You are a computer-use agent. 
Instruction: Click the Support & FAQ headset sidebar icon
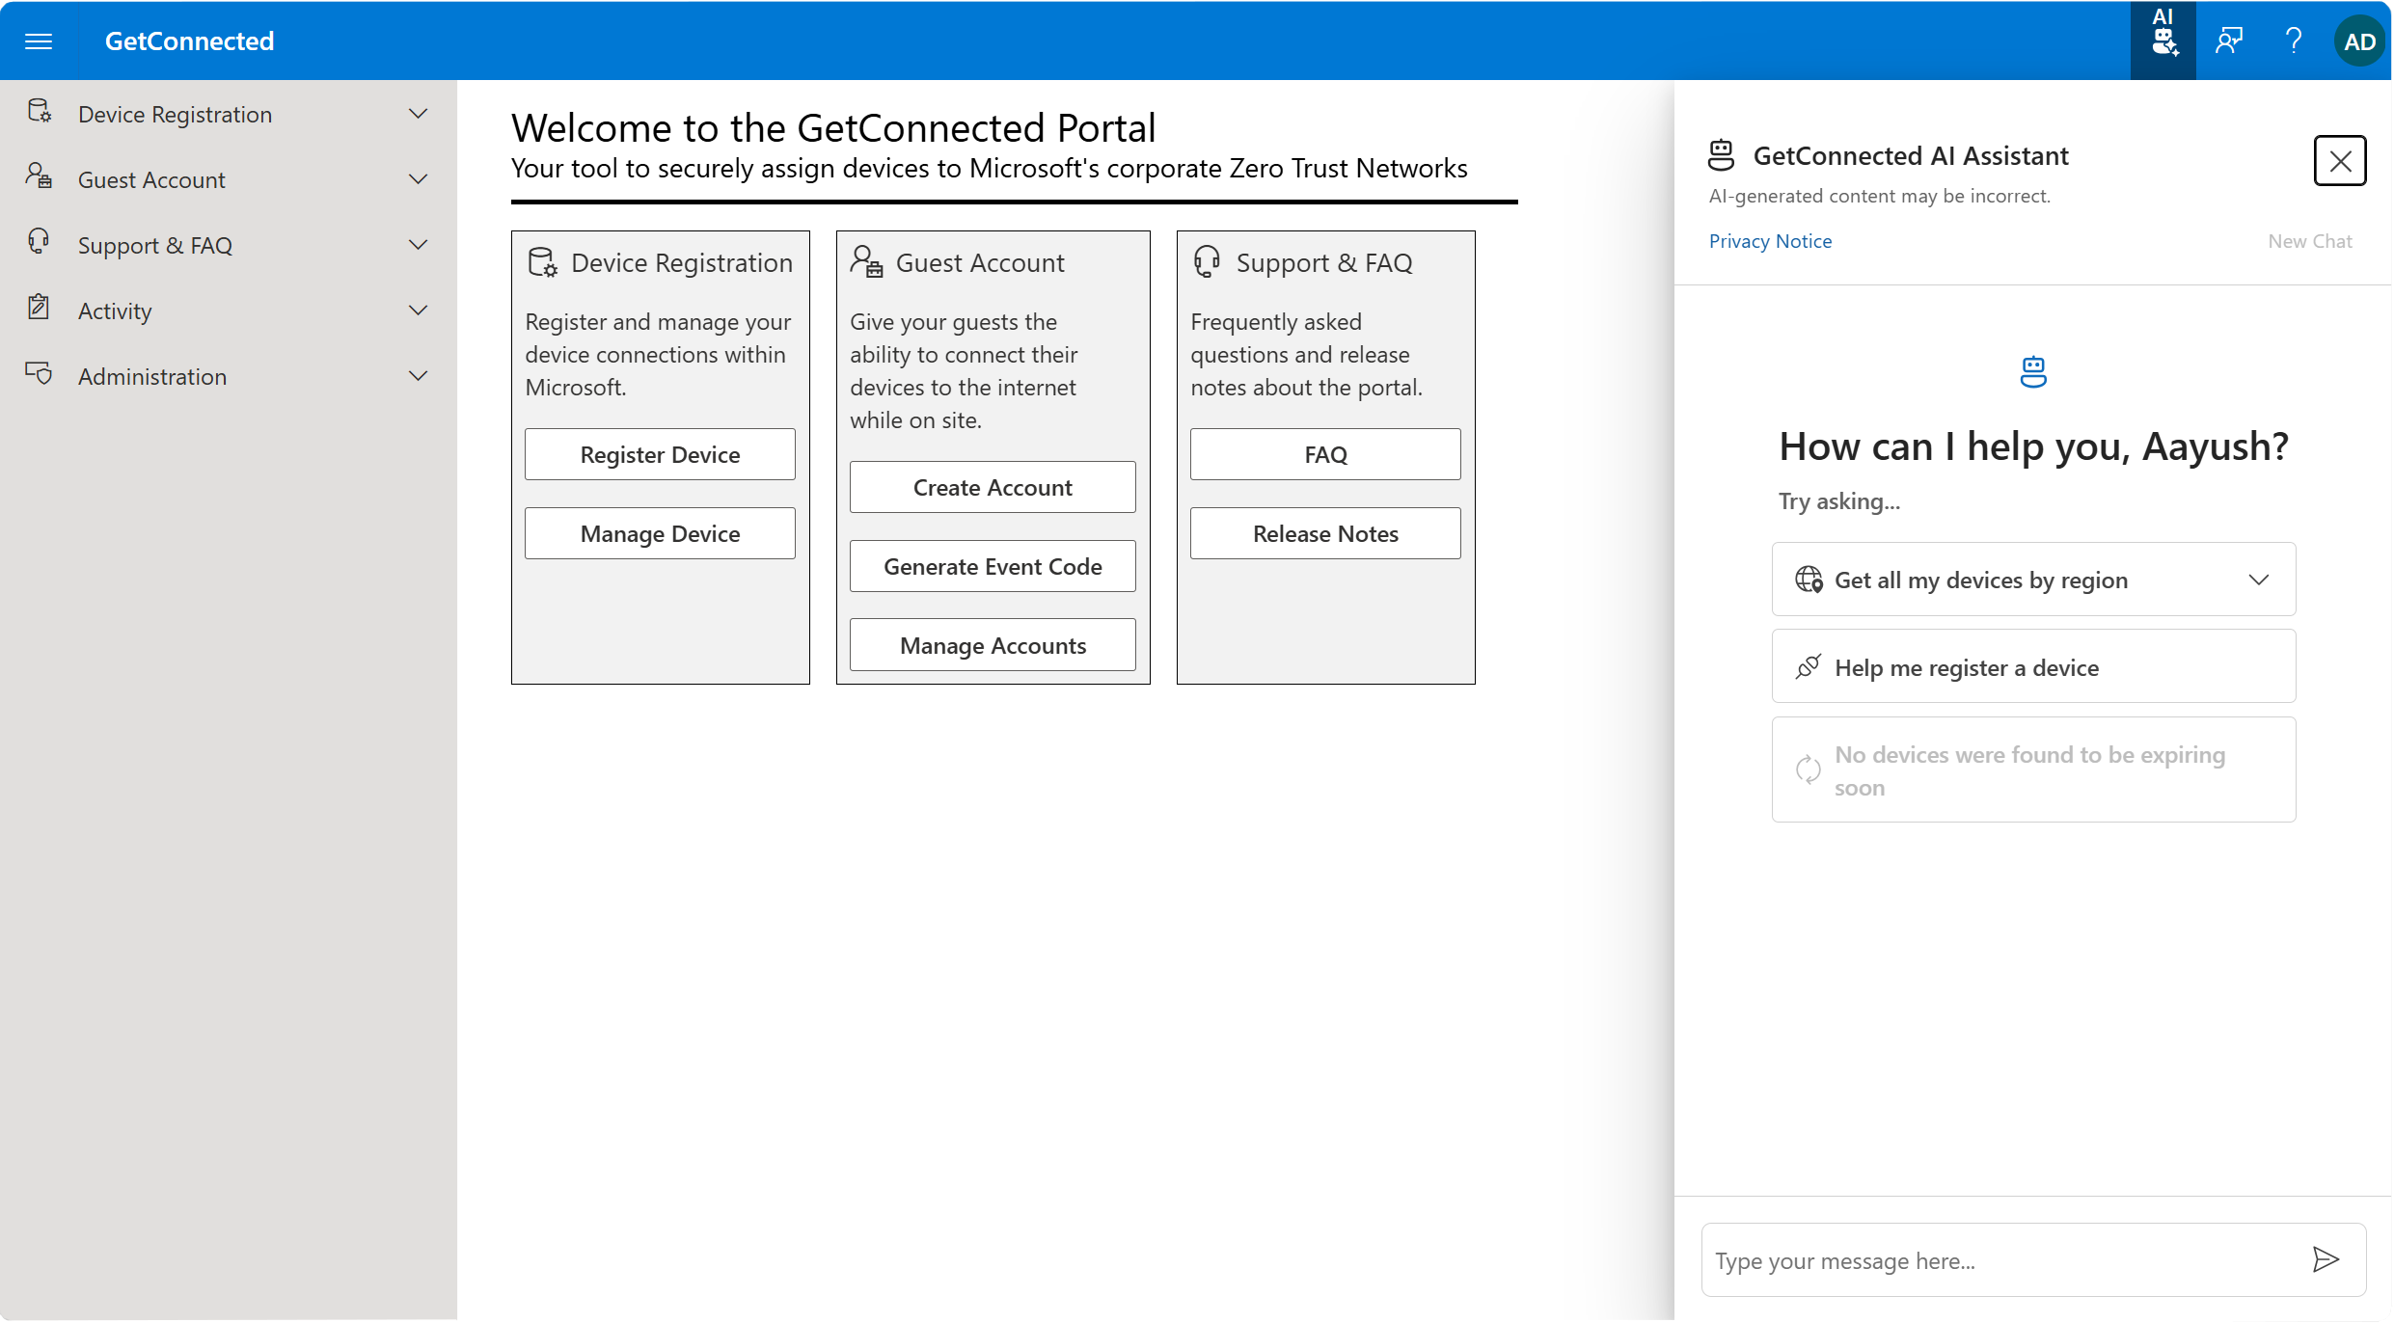pos(39,241)
